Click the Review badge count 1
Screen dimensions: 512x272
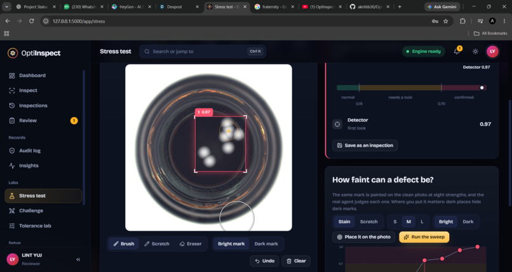(x=74, y=121)
